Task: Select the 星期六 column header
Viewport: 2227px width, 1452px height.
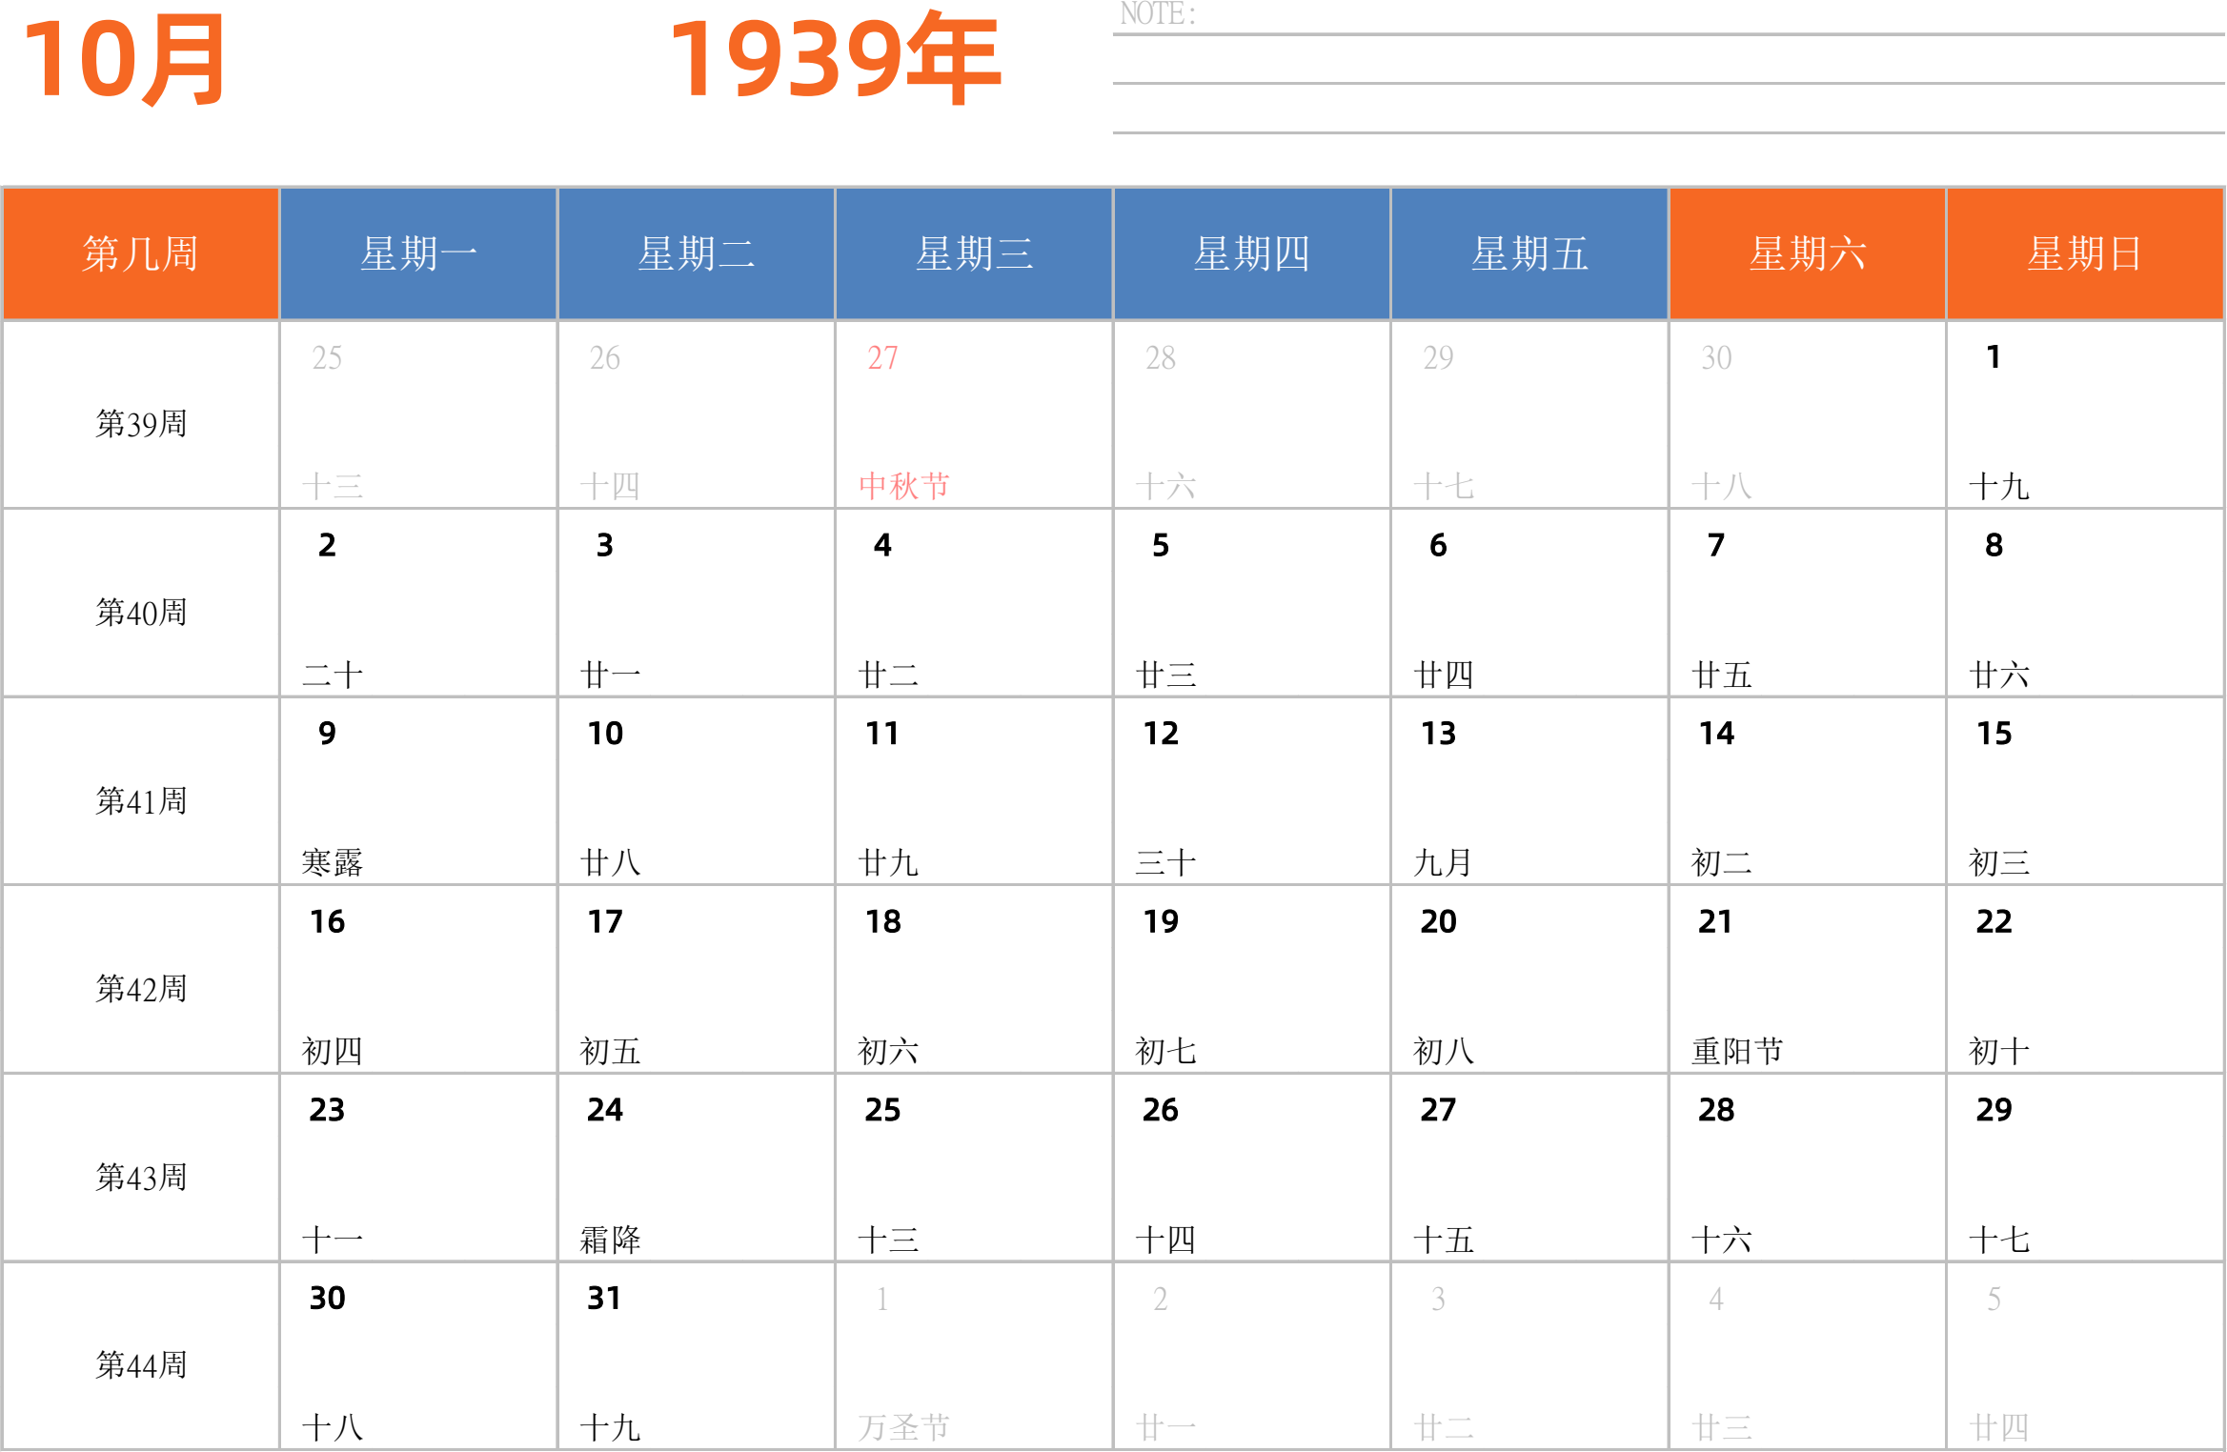Action: coord(1808,253)
